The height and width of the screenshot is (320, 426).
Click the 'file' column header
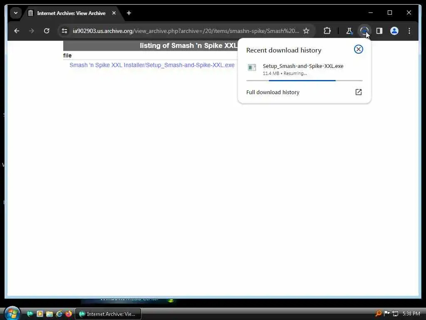pyautogui.click(x=67, y=55)
